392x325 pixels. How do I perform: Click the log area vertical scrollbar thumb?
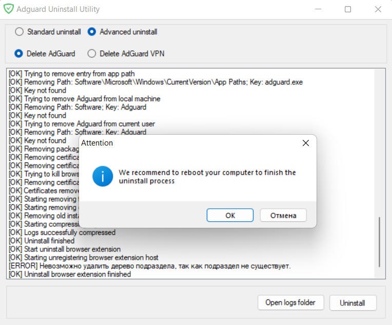click(379, 242)
